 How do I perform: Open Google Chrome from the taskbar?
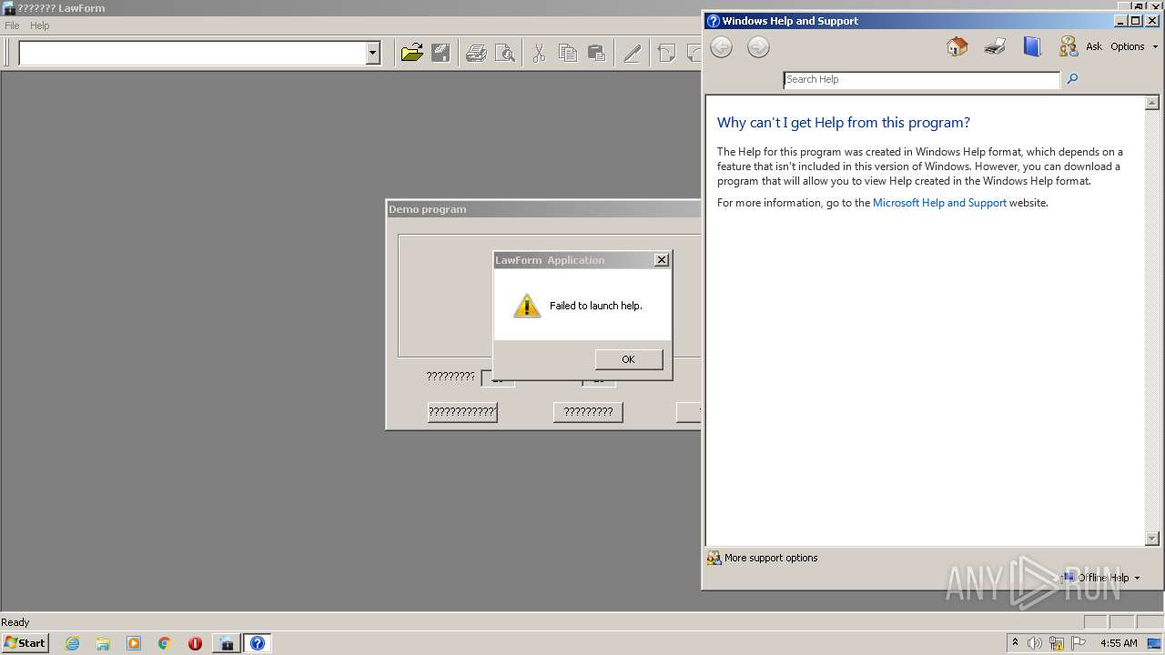(165, 643)
